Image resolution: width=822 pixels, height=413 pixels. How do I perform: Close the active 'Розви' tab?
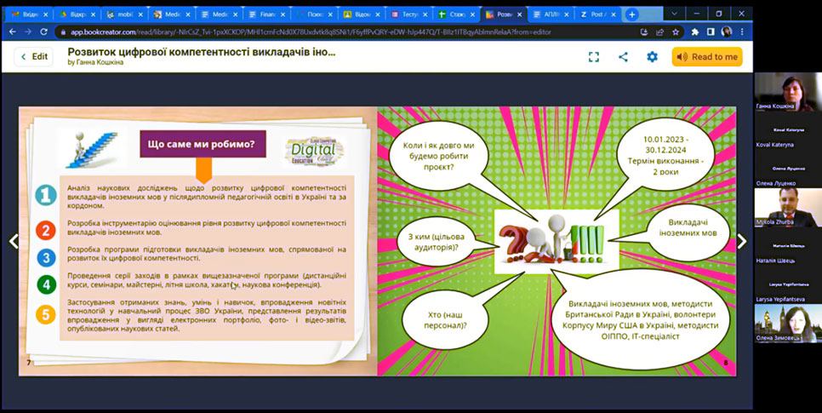(518, 14)
